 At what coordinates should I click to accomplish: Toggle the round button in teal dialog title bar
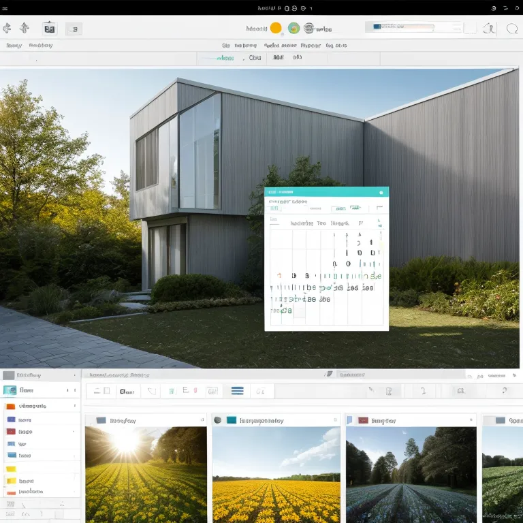tap(381, 193)
